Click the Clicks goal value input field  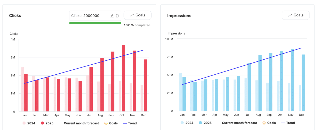89,16
